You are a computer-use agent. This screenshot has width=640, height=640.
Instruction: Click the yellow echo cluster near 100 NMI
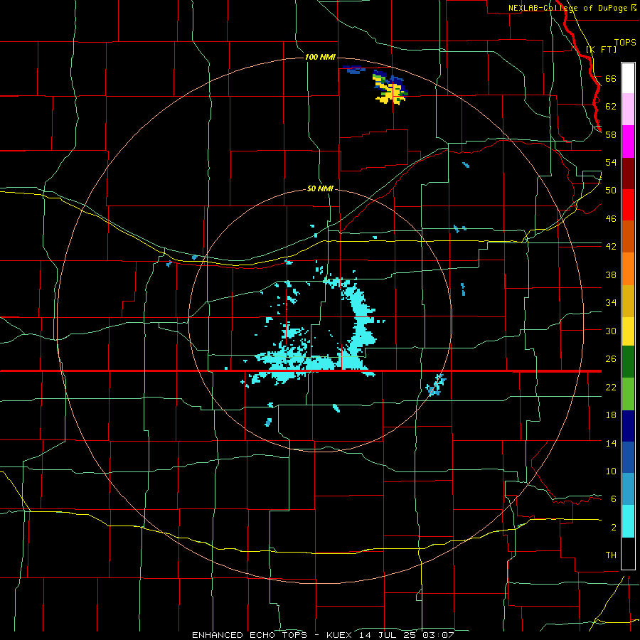click(390, 89)
